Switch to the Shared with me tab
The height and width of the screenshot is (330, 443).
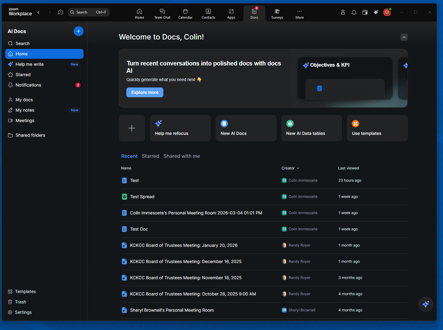[182, 156]
